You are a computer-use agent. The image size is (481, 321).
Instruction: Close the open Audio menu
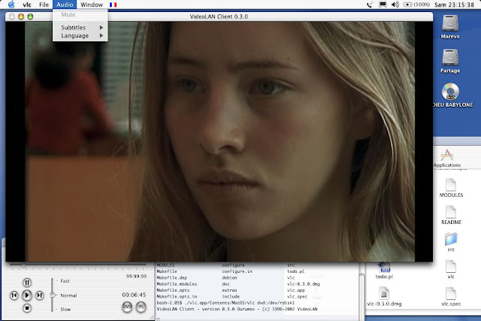(65, 5)
